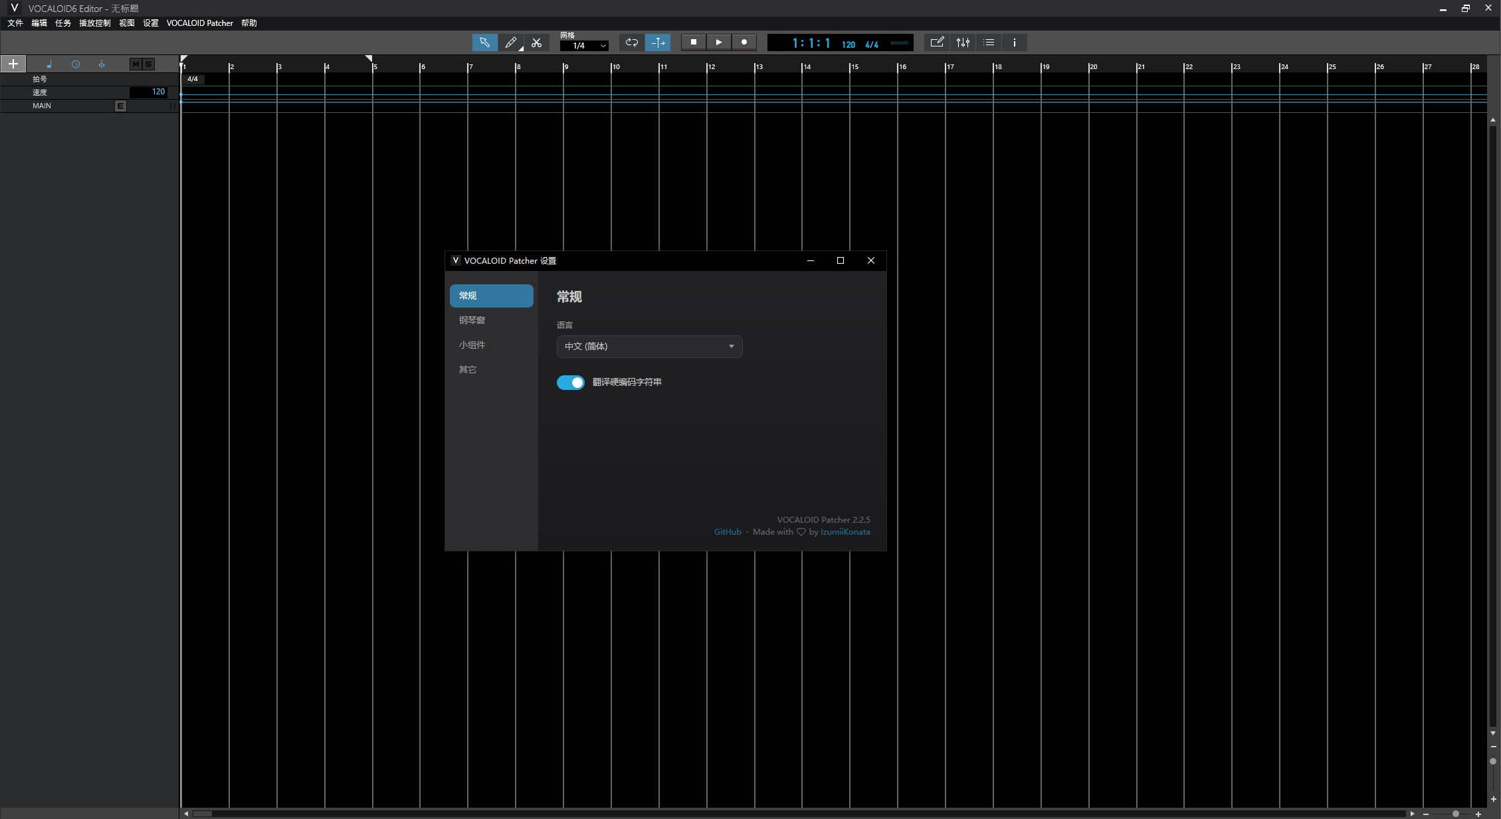Maximize the VOCALOID Patcher settings dialog
The image size is (1501, 819).
pos(841,260)
